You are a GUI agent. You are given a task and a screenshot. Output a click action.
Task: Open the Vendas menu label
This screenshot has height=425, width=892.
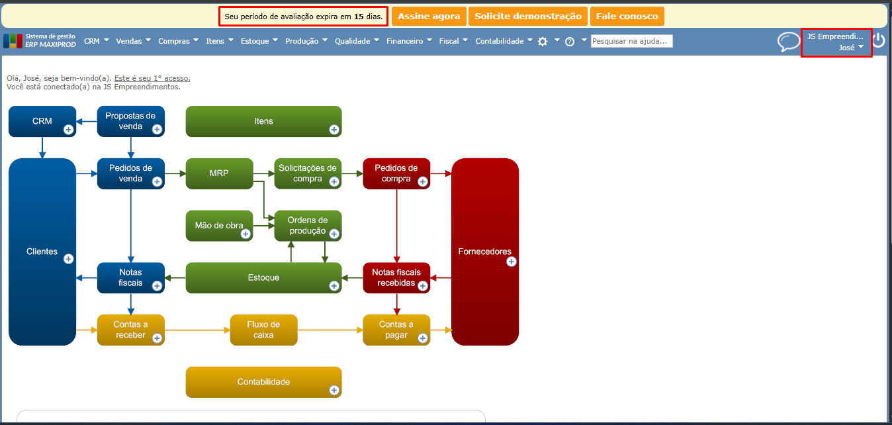(129, 41)
